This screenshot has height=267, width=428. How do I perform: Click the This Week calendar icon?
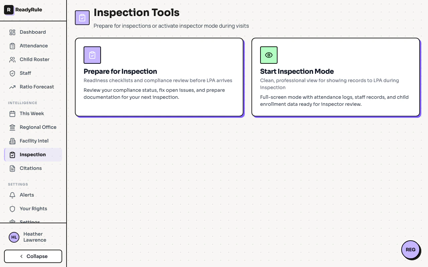point(12,113)
